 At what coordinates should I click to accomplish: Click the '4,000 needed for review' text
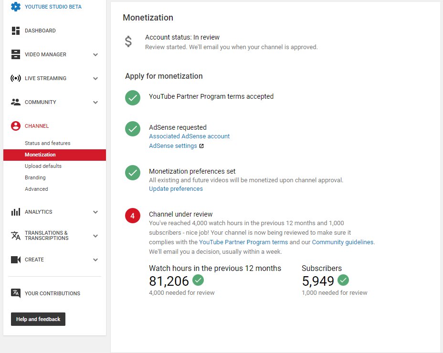pyautogui.click(x=182, y=292)
